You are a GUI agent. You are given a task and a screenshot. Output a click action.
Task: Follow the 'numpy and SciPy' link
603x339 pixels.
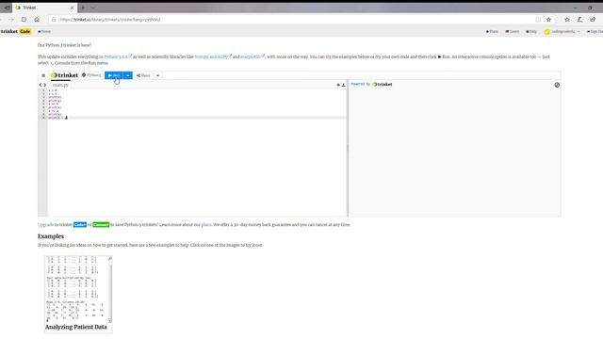(x=213, y=56)
